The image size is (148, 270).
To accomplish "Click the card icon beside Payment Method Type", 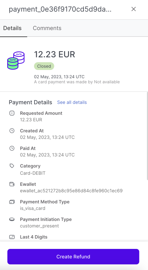I will click(12, 202).
